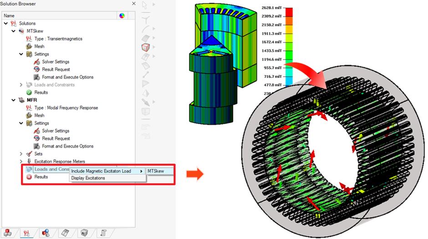428x239 pixels.
Task: Collapse the Settings node under MFR
Action: (21, 123)
